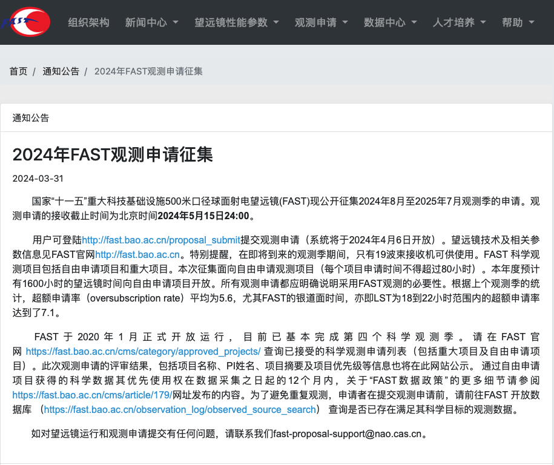Open the approved_projects category link
The image size is (554, 465).
point(143,351)
